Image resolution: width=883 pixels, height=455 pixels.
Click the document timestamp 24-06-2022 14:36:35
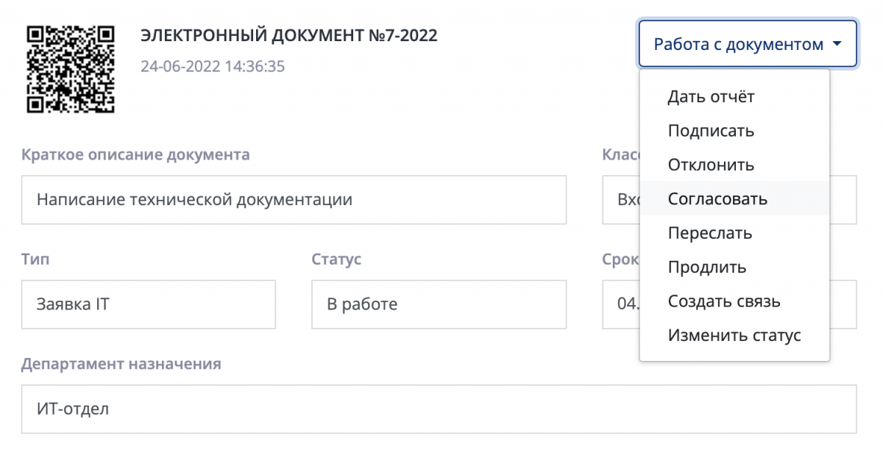click(x=213, y=66)
